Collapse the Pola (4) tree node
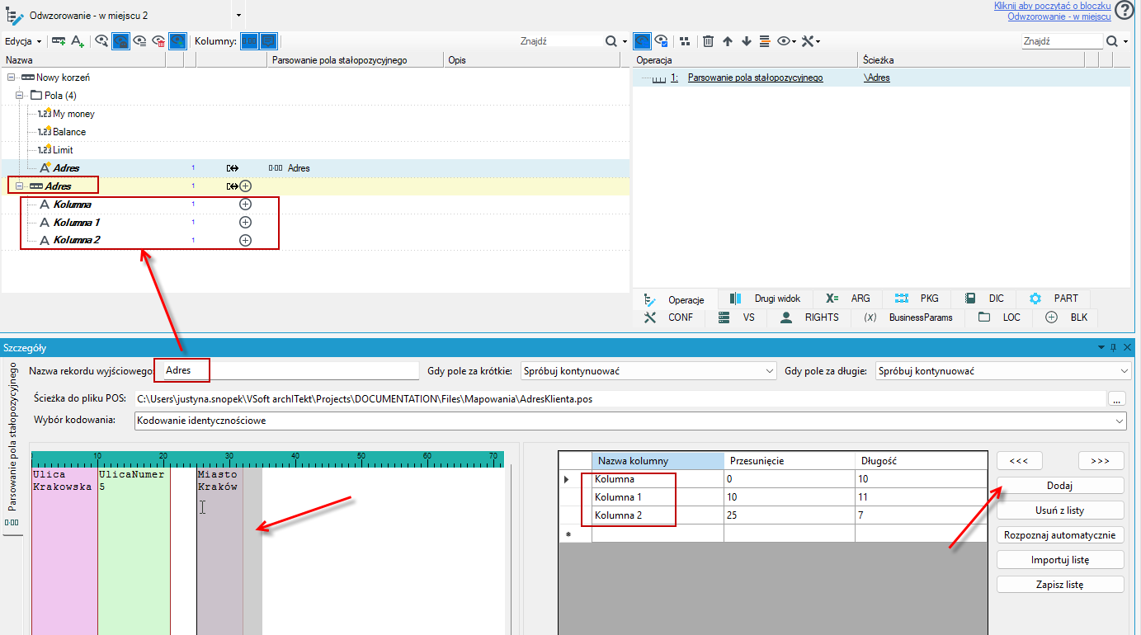Viewport: 1141px width, 635px height. [21, 96]
